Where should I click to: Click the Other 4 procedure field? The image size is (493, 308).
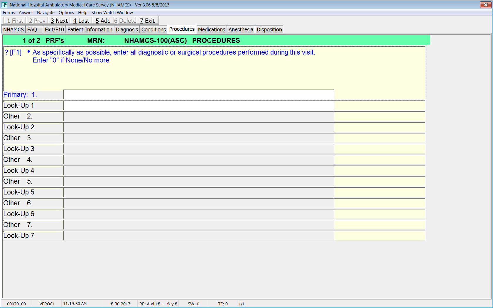(x=199, y=160)
